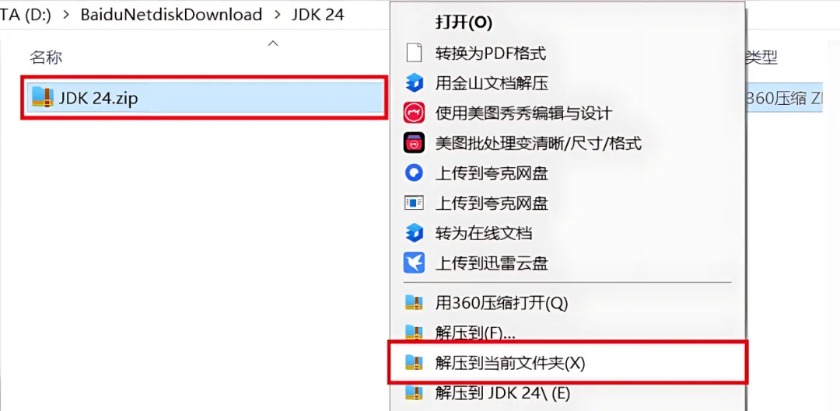
Task: Click the PDF page icon beside 转换为PDF格式
Action: pos(414,53)
